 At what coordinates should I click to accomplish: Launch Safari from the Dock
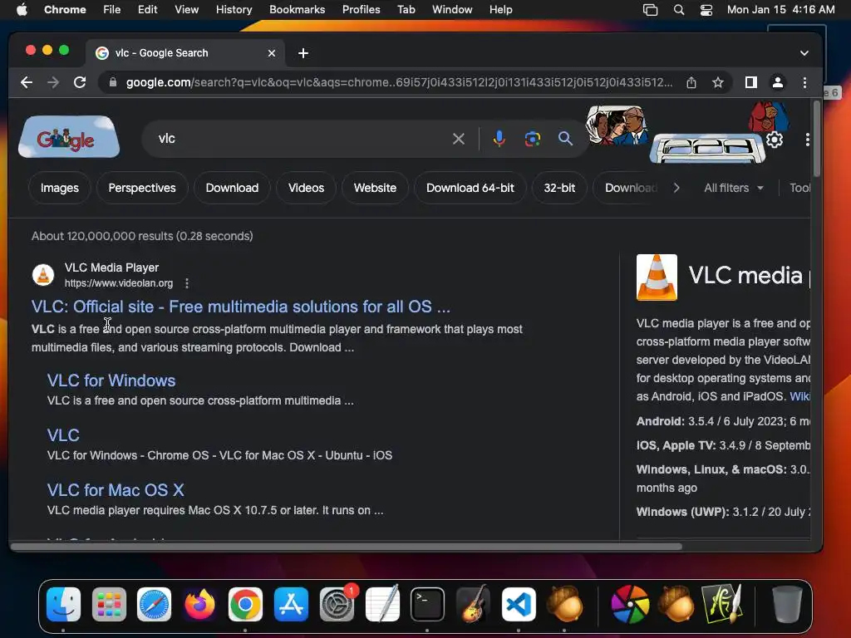click(154, 604)
